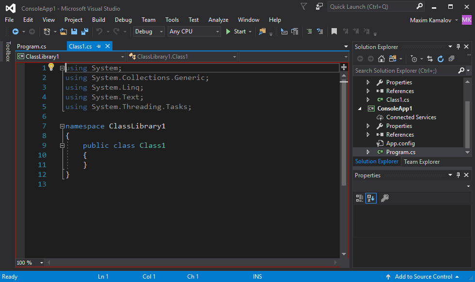The image size is (475, 282).
Task: Click Add to Source Control
Action: [x=424, y=277]
